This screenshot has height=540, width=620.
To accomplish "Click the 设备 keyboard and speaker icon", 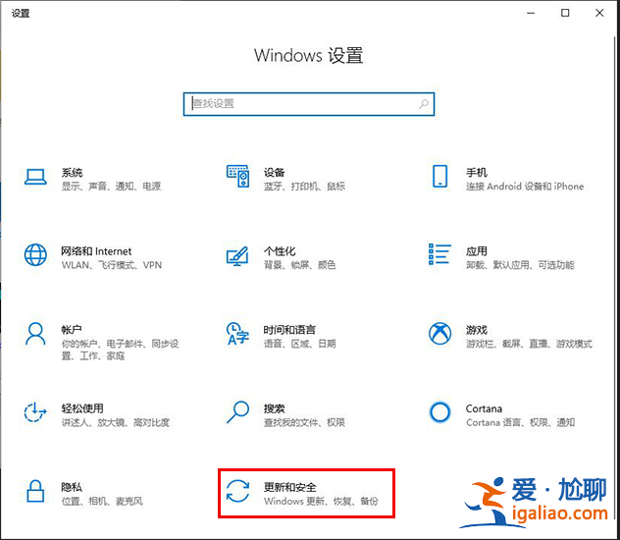I will [237, 176].
